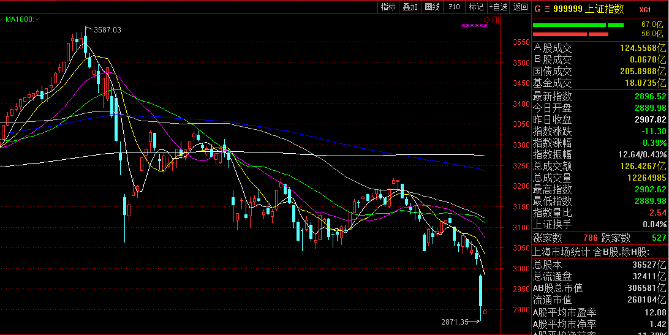Click the 最低指数 row
This screenshot has height=335, width=669.
[x=600, y=201]
